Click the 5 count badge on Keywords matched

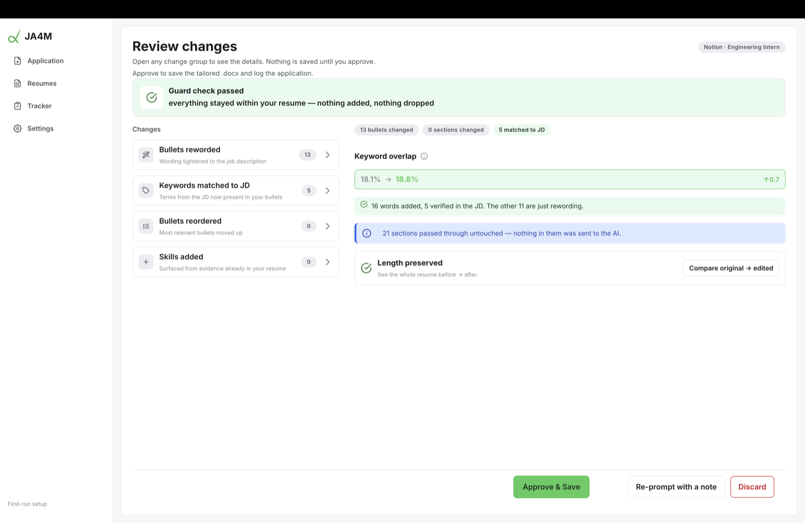click(309, 190)
